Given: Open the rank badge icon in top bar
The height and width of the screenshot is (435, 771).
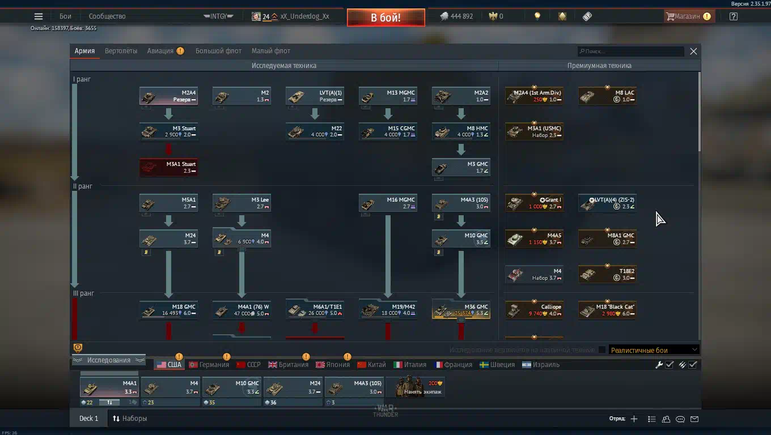Looking at the screenshot, I should pos(562,16).
